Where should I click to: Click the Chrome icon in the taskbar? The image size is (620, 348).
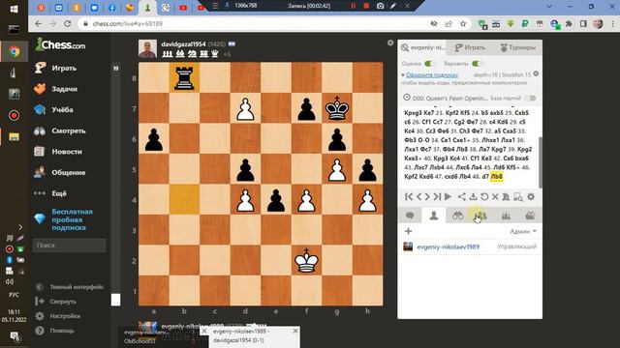[15, 51]
